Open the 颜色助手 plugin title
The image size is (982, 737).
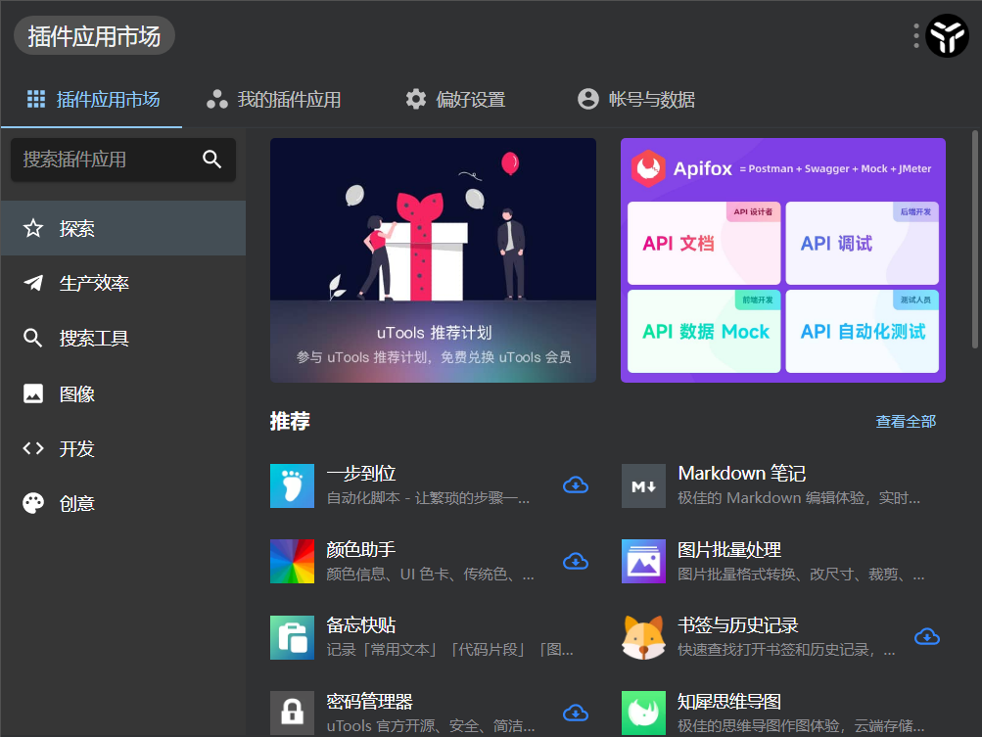click(x=361, y=549)
